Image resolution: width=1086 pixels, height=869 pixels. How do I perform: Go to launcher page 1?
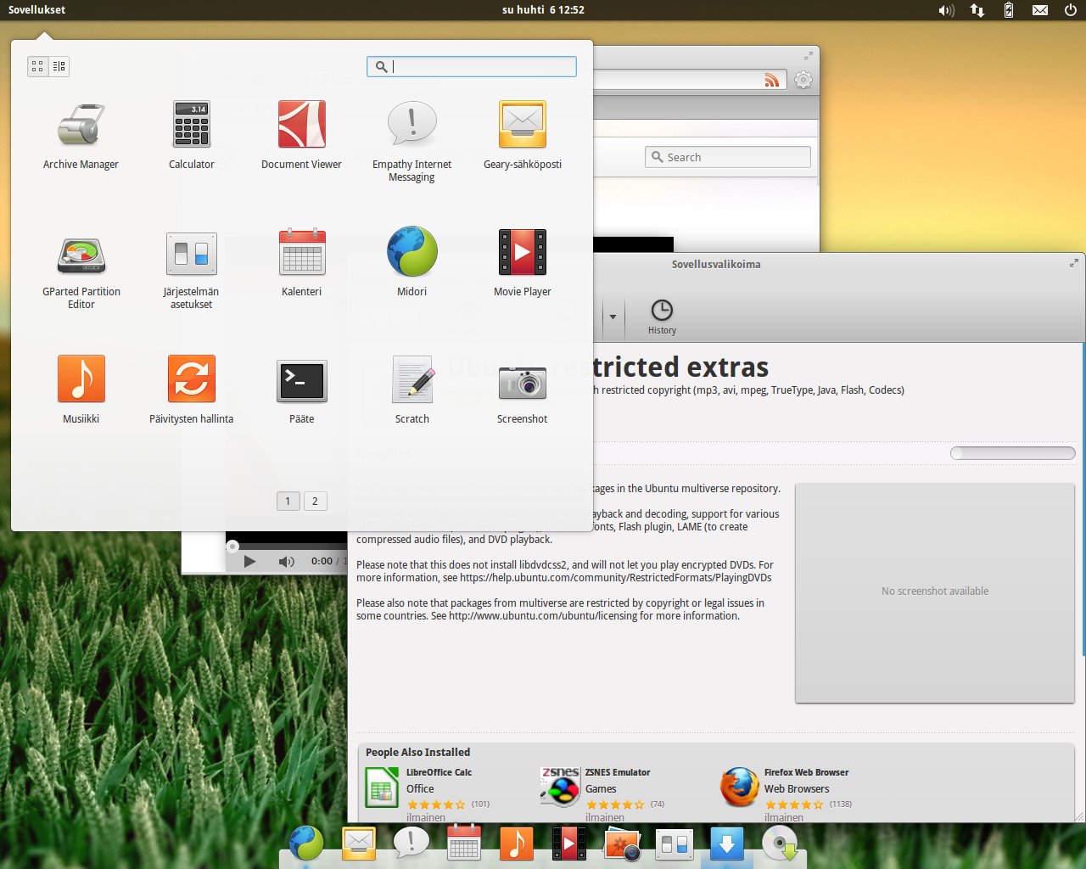point(288,501)
